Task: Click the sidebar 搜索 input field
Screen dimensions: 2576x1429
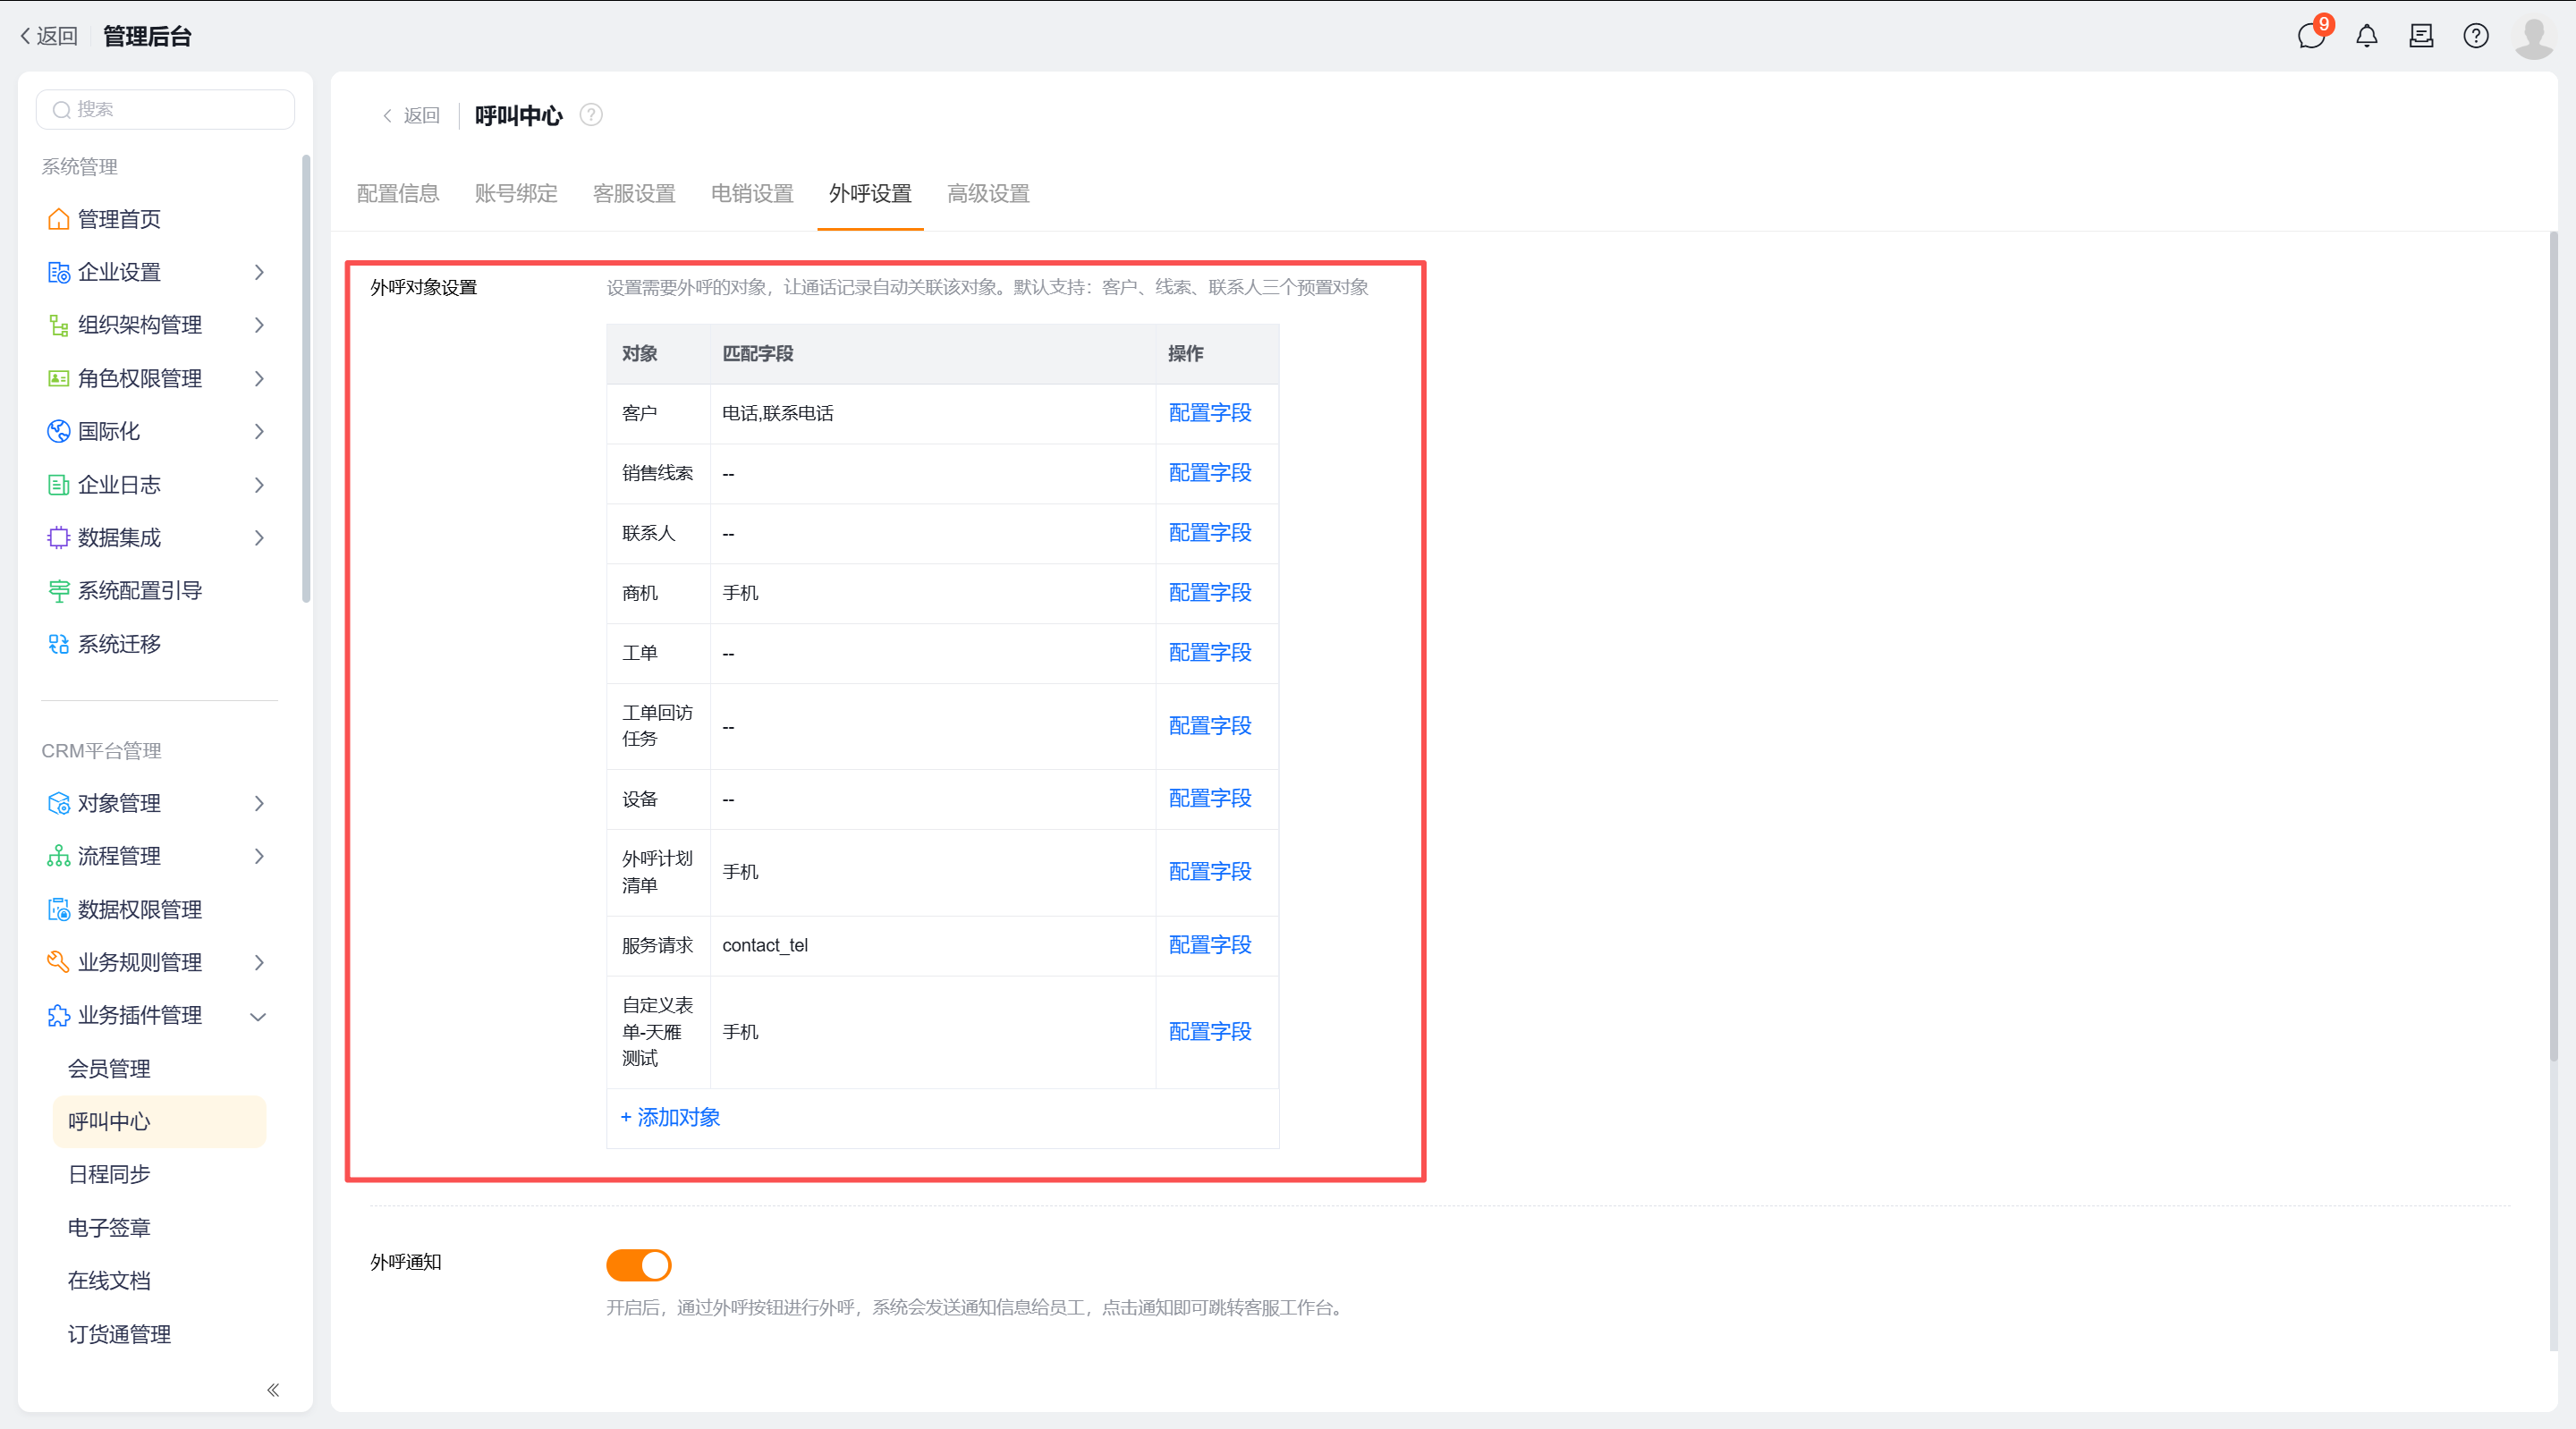Action: [x=165, y=110]
